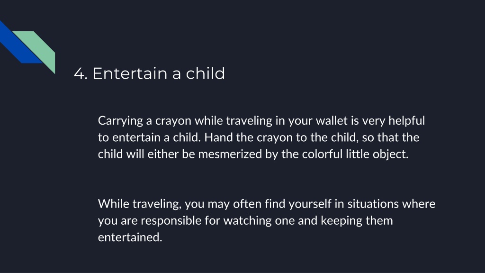
Task: Select the word "mesmerized"
Action: (x=230, y=154)
